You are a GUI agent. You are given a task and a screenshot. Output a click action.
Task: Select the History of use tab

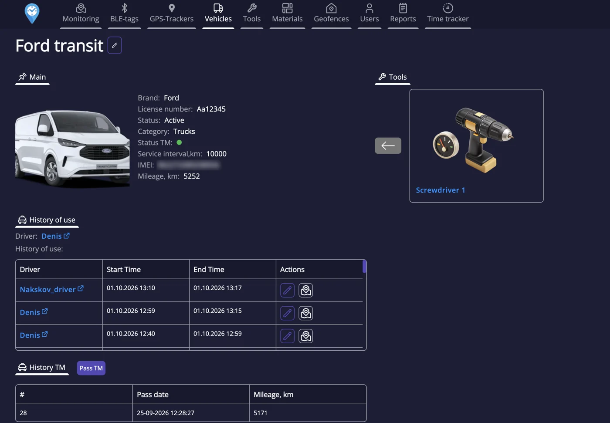(x=47, y=220)
